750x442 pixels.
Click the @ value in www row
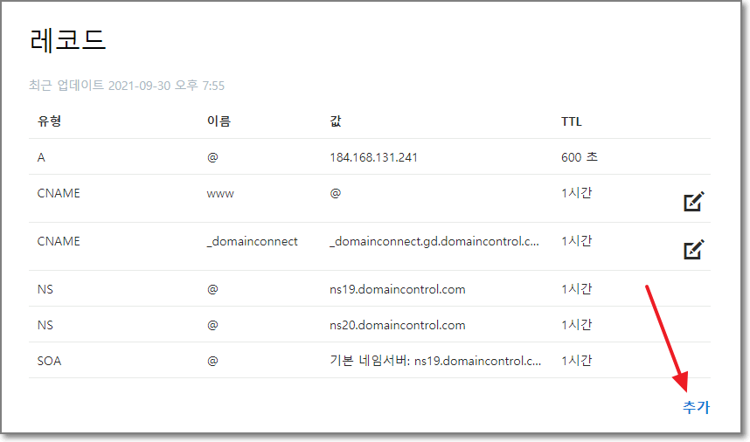tap(336, 193)
